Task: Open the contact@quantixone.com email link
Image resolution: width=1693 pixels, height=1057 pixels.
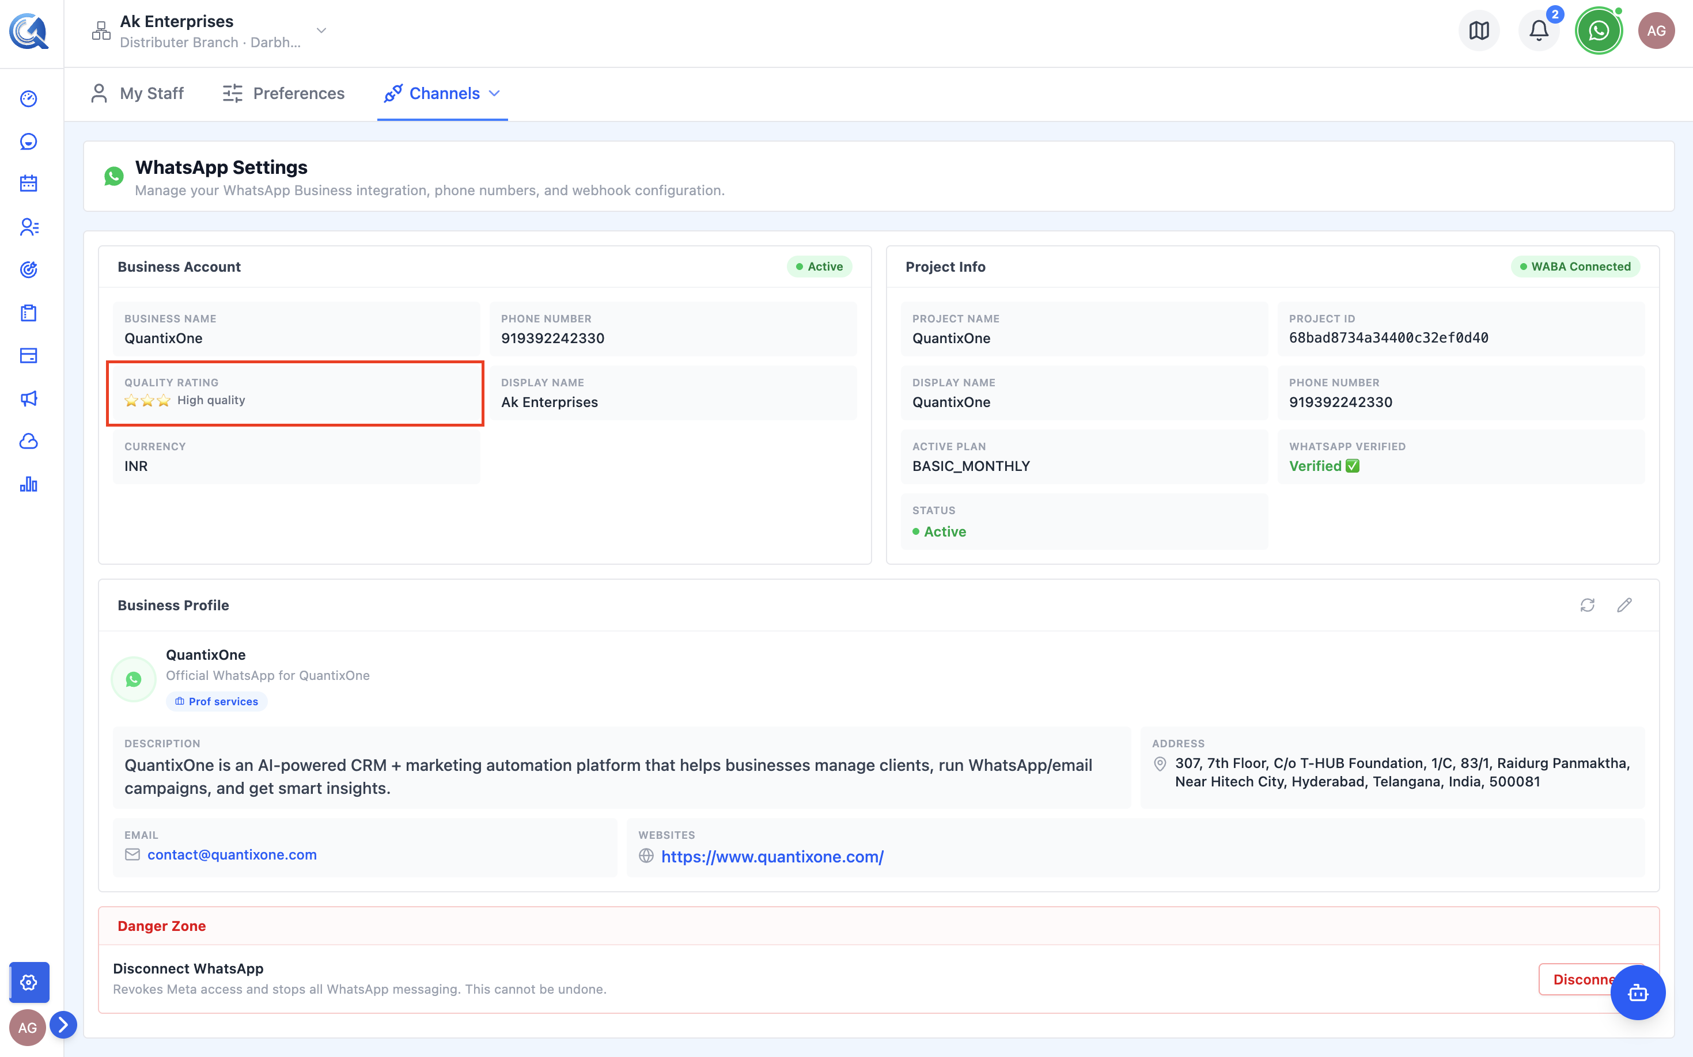Action: point(232,855)
